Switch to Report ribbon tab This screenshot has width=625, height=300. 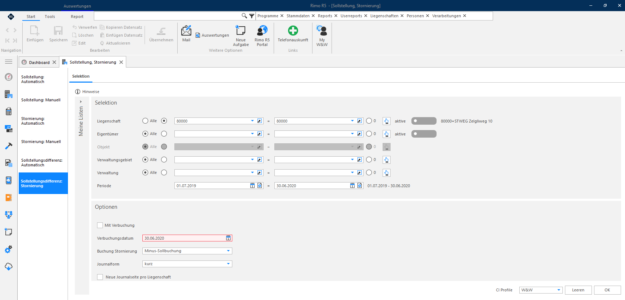[77, 17]
